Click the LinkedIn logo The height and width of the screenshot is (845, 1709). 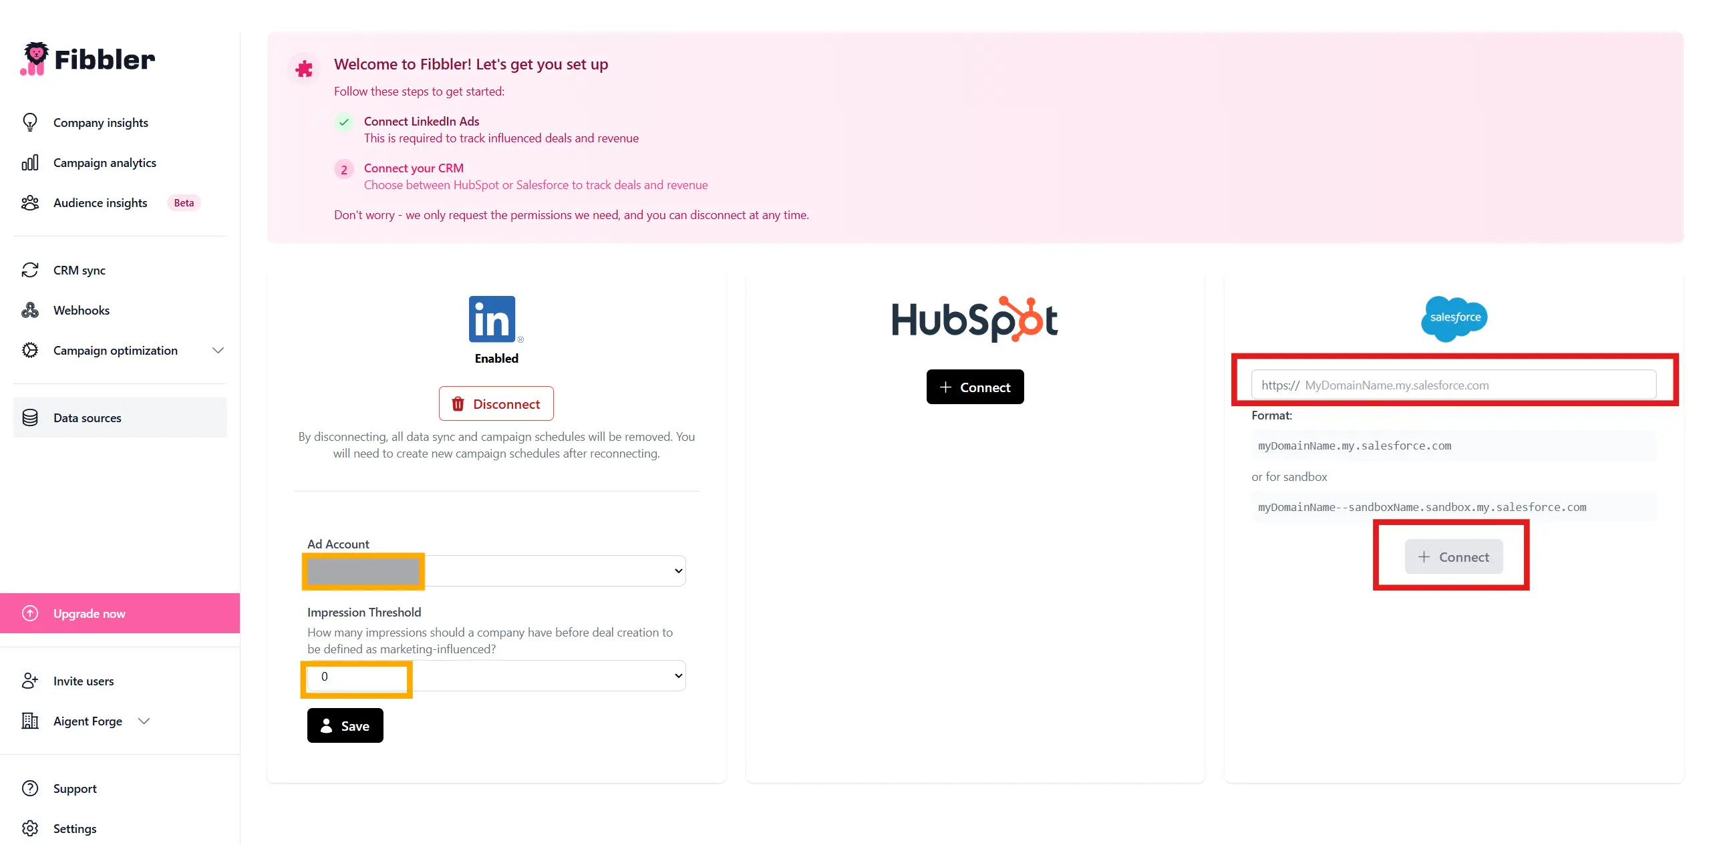(x=492, y=319)
